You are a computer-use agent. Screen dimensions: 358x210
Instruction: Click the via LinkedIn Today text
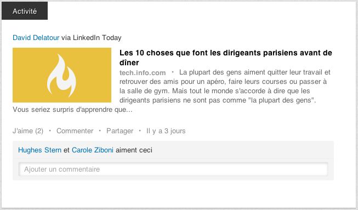pos(92,37)
